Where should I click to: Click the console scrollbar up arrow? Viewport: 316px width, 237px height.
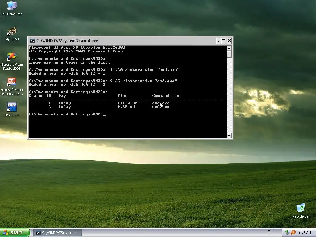pyautogui.click(x=229, y=48)
